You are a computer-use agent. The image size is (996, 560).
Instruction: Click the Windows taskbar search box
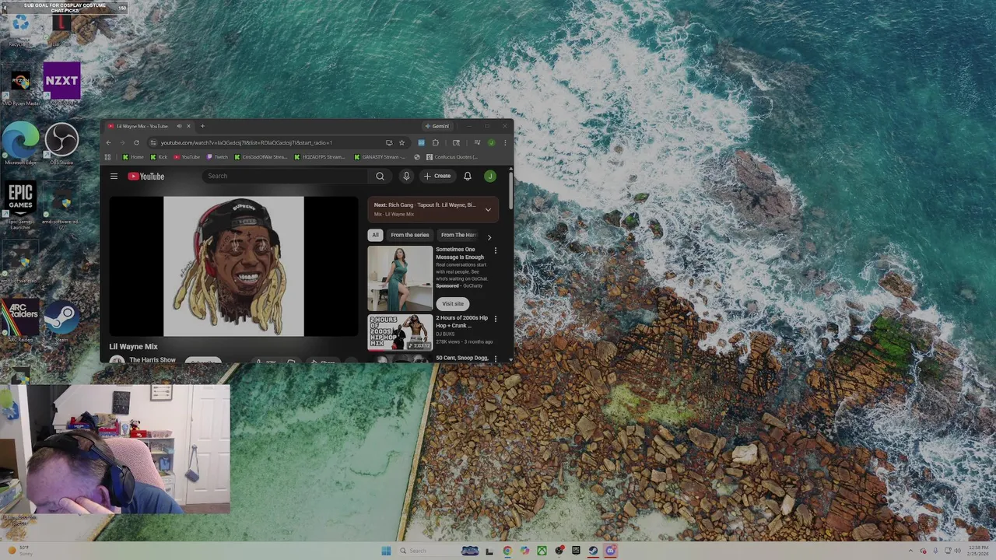click(x=426, y=551)
